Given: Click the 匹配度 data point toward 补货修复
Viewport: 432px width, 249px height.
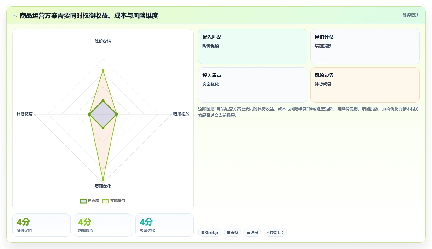Looking at the screenshot, I should pyautogui.click(x=89, y=114).
